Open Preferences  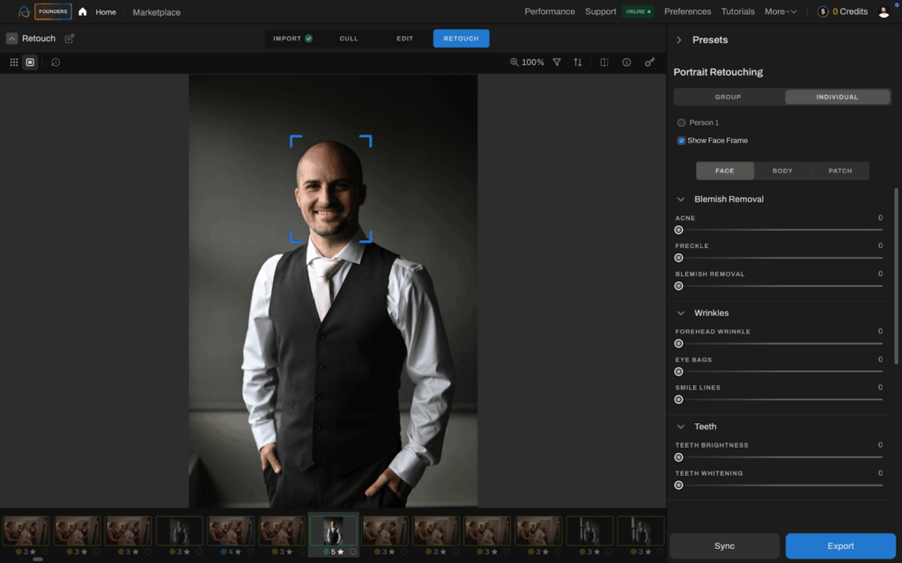(x=687, y=11)
